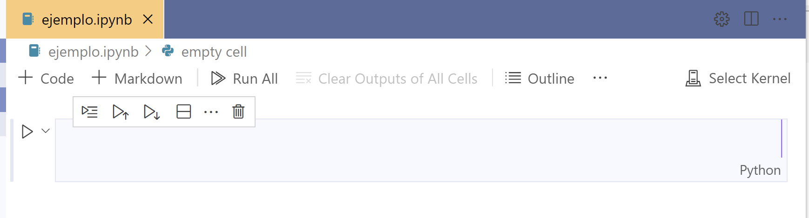Open notebook settings gear icon
Image resolution: width=809 pixels, height=218 pixels.
pyautogui.click(x=721, y=19)
